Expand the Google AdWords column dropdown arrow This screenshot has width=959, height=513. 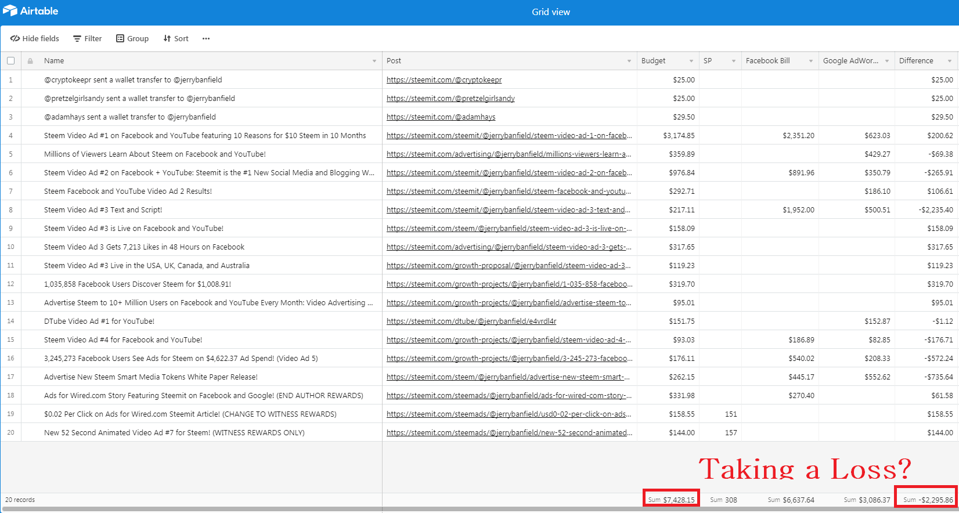887,61
